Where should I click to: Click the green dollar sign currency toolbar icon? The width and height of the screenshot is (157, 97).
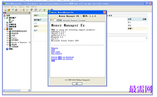(27, 10)
